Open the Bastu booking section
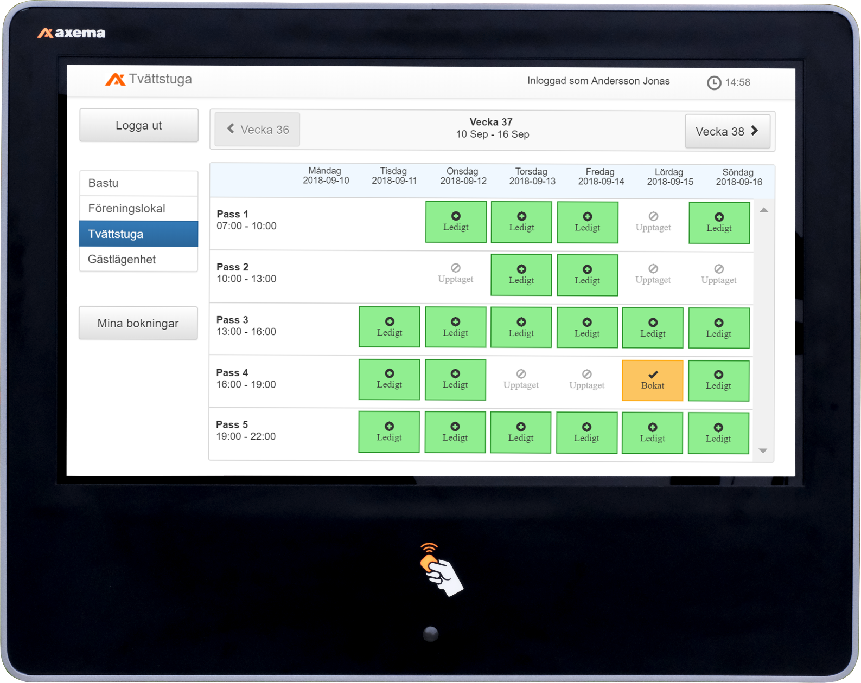Image resolution: width=861 pixels, height=683 pixels. point(138,183)
